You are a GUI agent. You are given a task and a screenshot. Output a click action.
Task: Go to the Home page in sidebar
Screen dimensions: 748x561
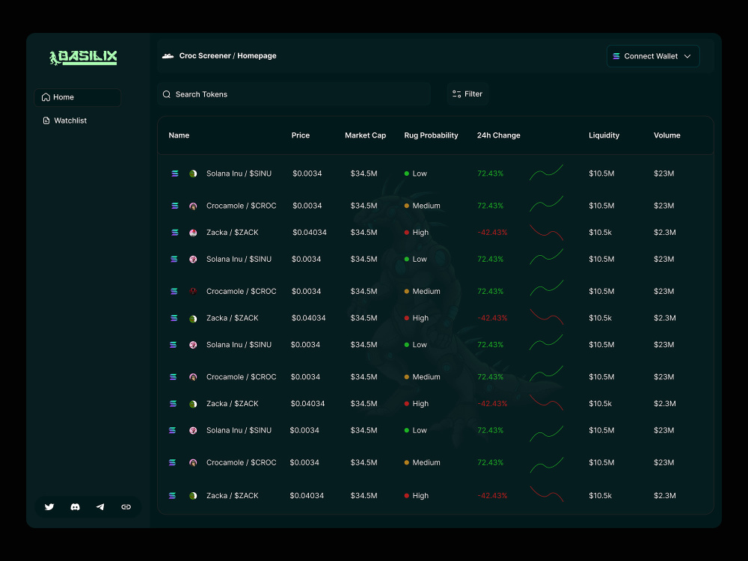coord(77,97)
